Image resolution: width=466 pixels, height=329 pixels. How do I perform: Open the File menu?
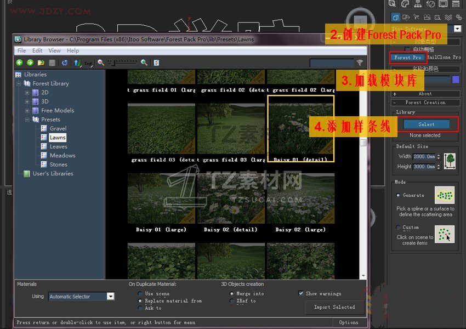point(21,50)
